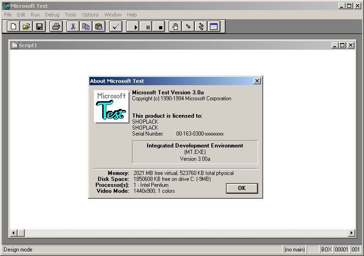Click the serial number 00-163-0300-xxxxxxxx
This screenshot has height=256, width=364.
pos(200,134)
